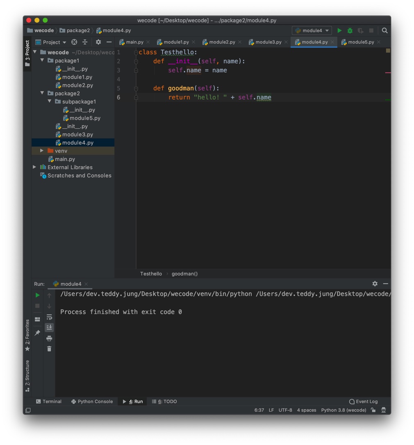Expand the External Libraries node
414x445 pixels.
coord(34,167)
